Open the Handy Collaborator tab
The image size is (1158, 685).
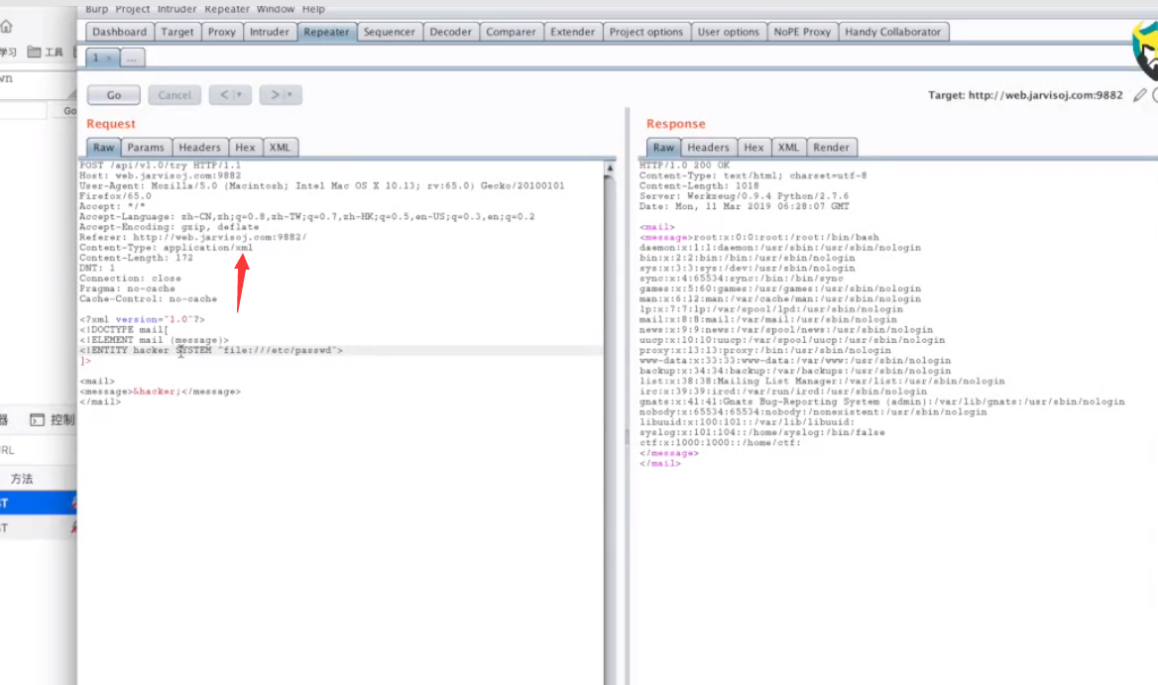click(893, 32)
